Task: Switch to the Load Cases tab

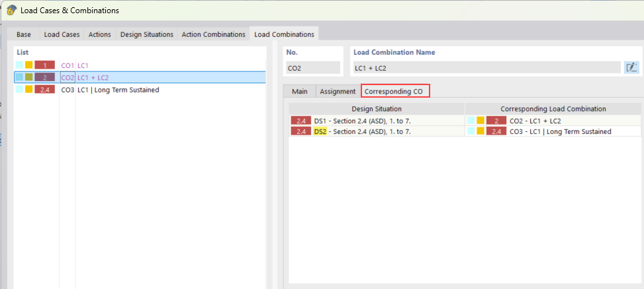Action: 62,34
